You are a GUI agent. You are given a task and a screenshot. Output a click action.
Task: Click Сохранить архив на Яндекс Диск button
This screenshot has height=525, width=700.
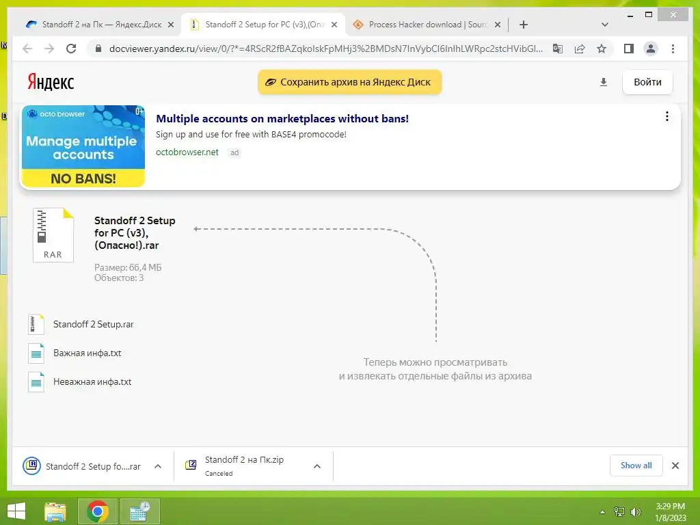[349, 82]
